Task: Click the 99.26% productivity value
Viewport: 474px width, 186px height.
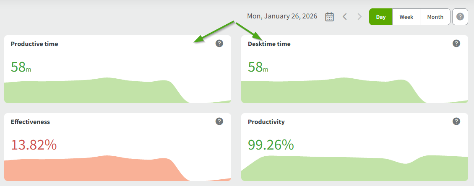Action: [271, 145]
